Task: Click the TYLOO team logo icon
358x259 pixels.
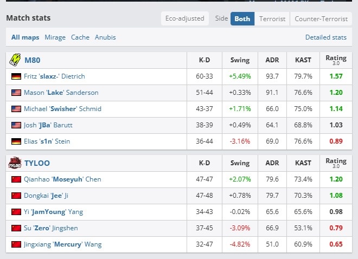Action: (15, 163)
